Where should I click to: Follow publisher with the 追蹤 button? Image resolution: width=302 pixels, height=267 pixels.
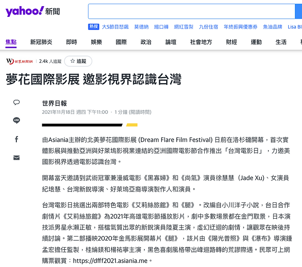pos(78,61)
